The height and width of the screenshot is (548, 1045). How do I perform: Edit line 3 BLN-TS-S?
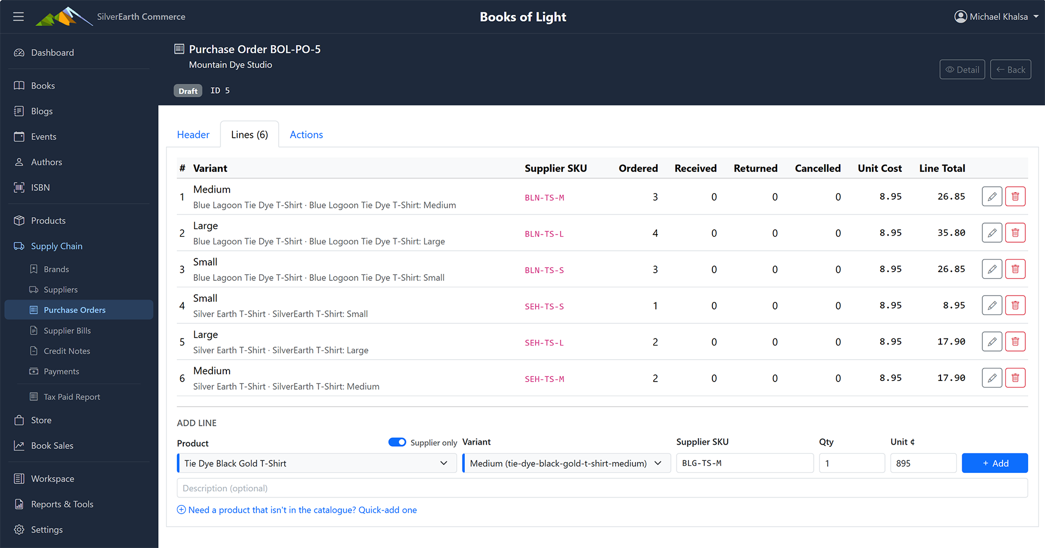point(992,269)
